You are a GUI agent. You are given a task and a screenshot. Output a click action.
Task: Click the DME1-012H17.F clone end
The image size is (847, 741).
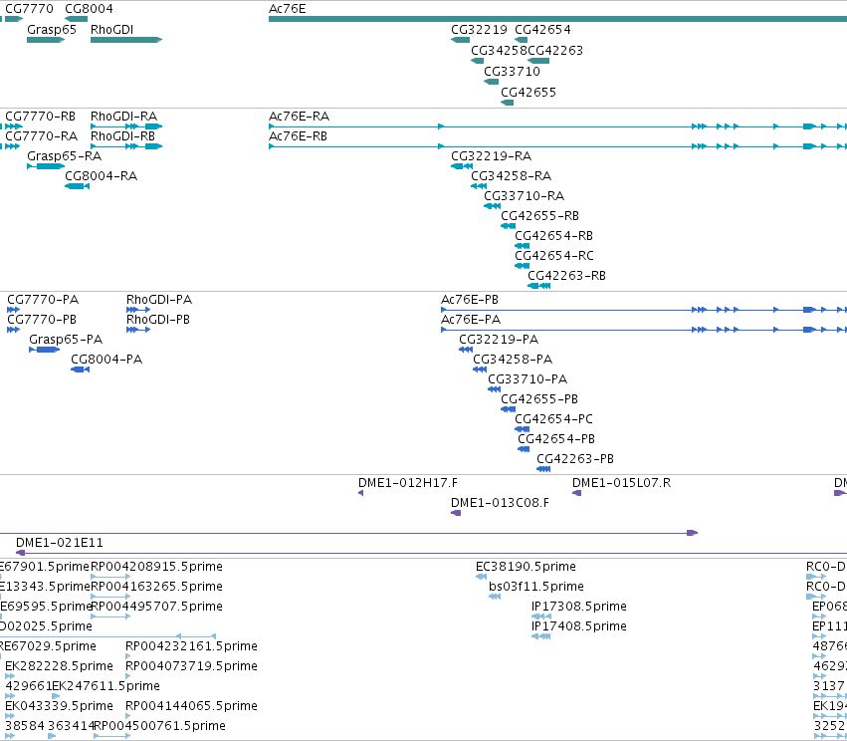361,493
